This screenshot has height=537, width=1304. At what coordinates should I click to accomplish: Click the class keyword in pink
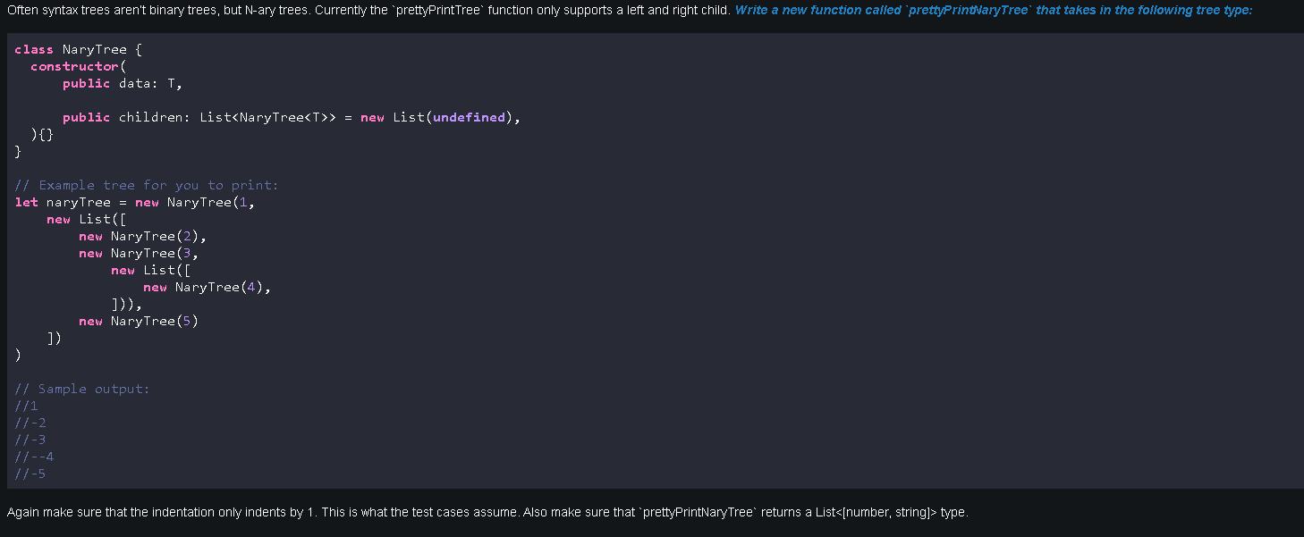coord(34,49)
